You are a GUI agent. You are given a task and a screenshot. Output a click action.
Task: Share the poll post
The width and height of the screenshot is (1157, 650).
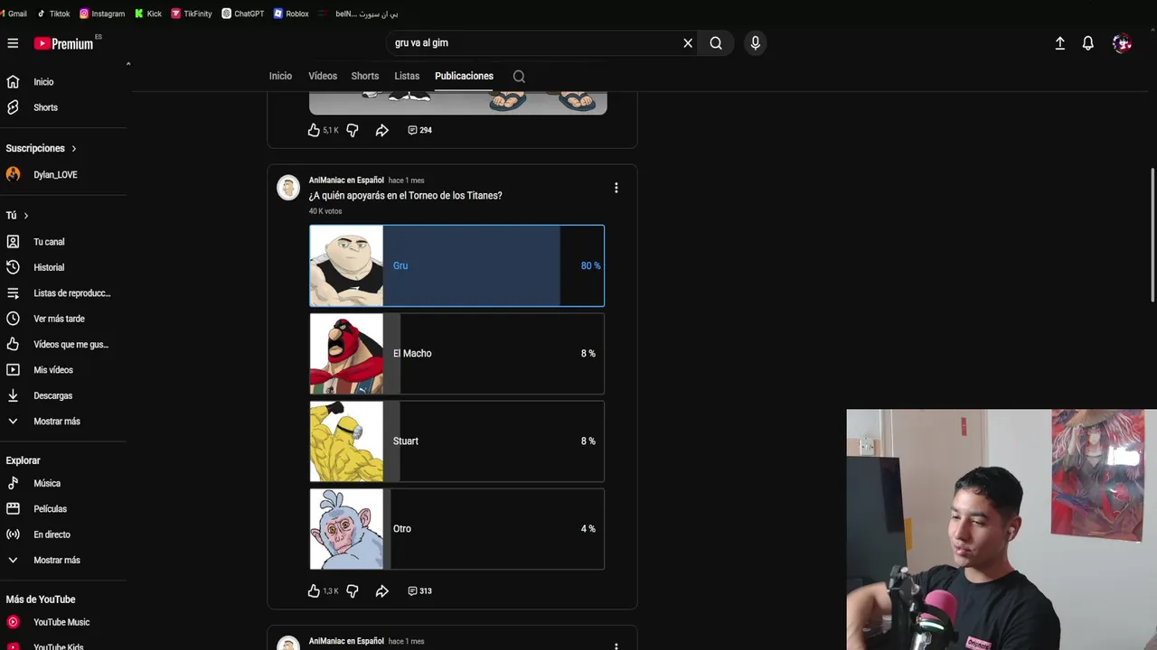click(x=382, y=591)
